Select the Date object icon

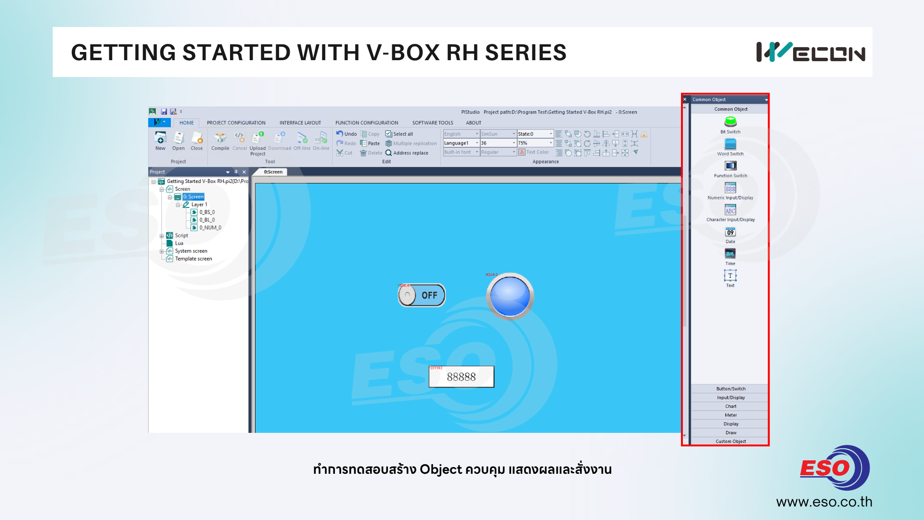(x=730, y=233)
